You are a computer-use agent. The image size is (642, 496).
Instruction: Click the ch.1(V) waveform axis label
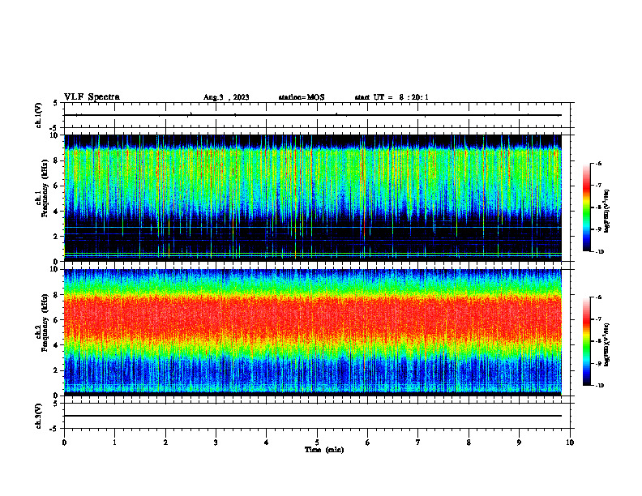[39, 115]
